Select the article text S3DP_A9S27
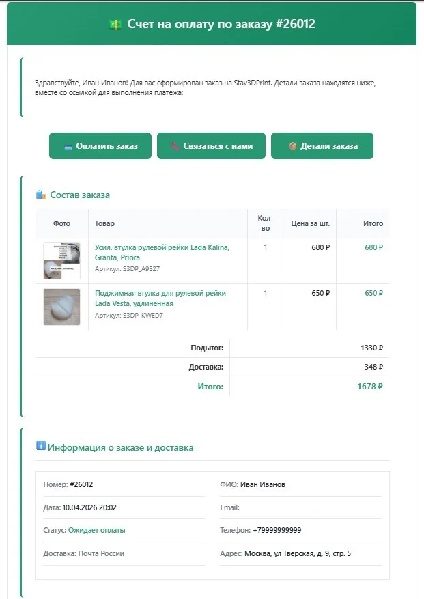 pyautogui.click(x=141, y=269)
